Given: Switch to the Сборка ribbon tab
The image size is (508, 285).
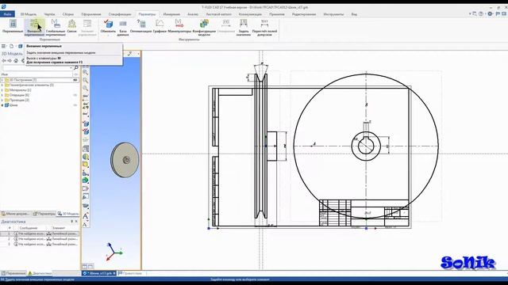Looking at the screenshot, I should point(67,14).
